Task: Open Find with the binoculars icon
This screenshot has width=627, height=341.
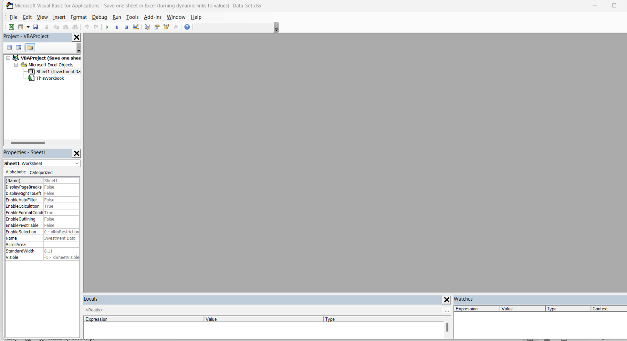Action: [x=75, y=27]
